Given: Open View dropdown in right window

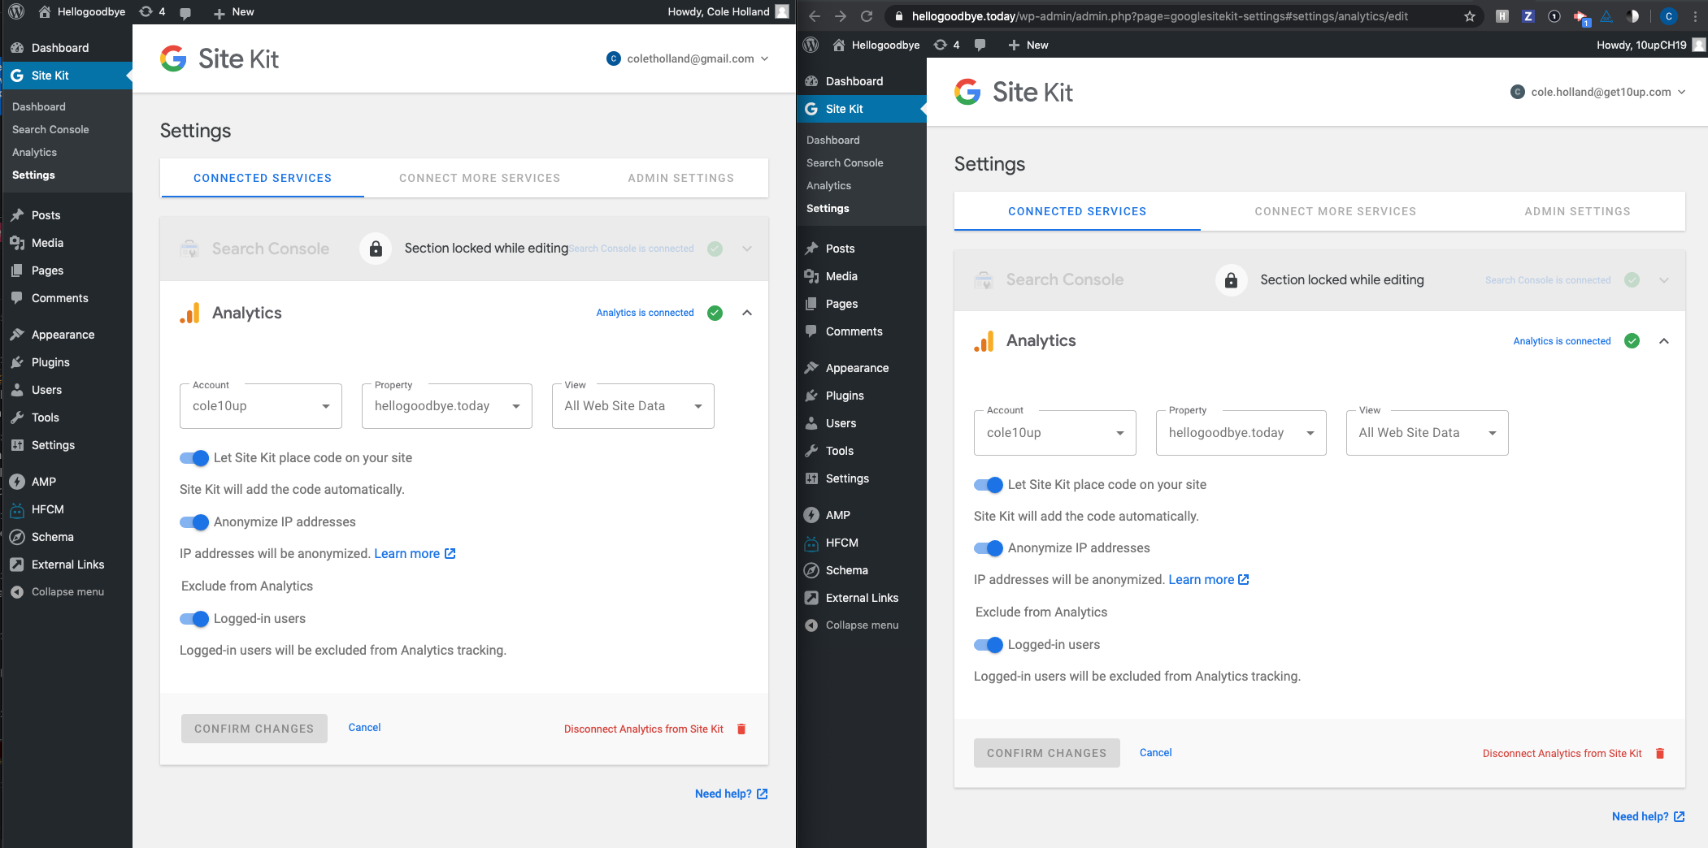Looking at the screenshot, I should pyautogui.click(x=1428, y=433).
